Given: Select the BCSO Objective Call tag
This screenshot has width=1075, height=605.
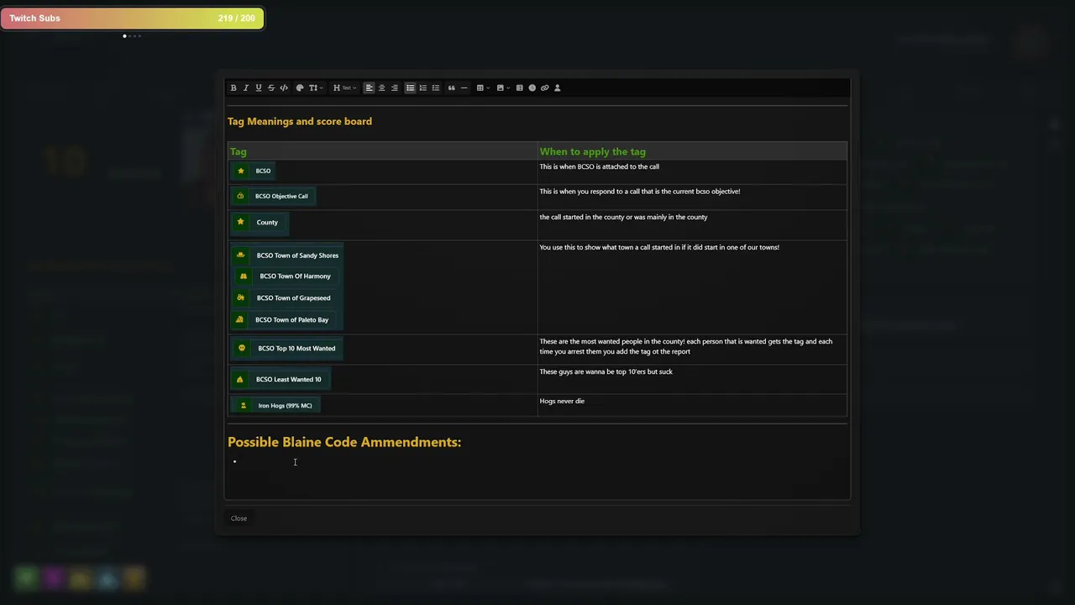Looking at the screenshot, I should [x=273, y=196].
